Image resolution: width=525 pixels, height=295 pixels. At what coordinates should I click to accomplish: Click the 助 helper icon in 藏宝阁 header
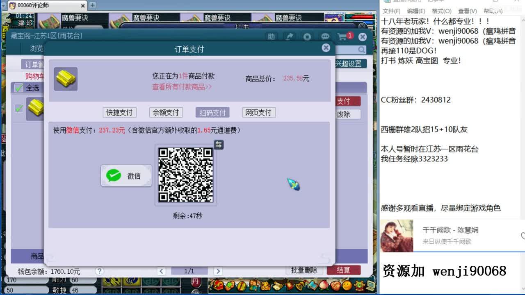click(x=271, y=37)
